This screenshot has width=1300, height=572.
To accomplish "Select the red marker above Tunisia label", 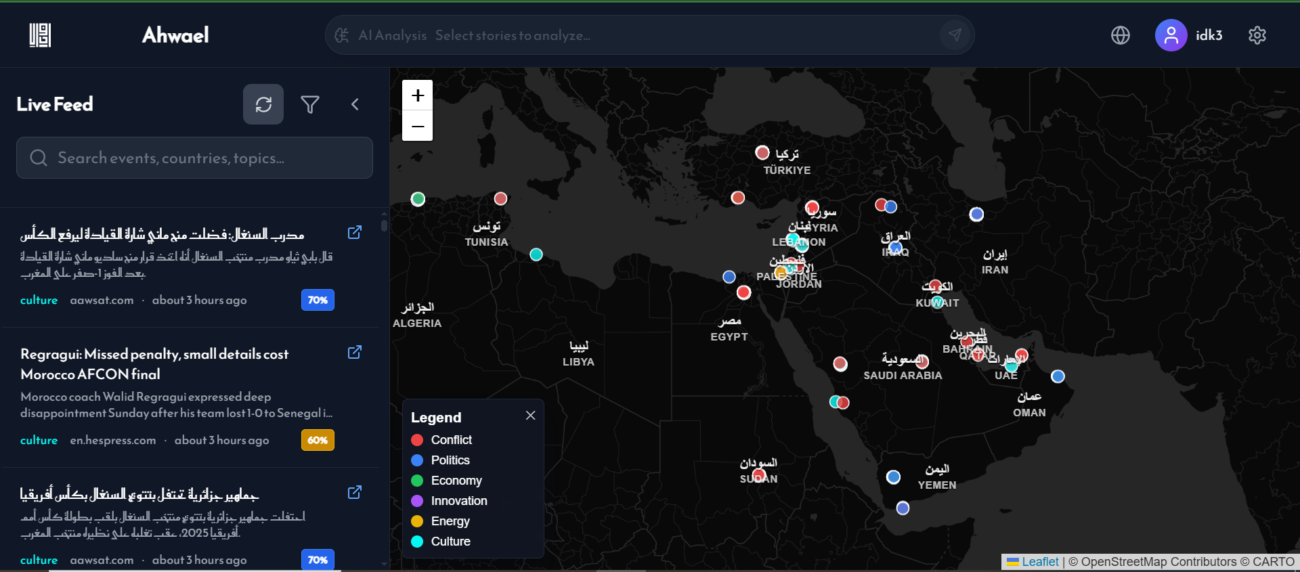I will pyautogui.click(x=500, y=198).
